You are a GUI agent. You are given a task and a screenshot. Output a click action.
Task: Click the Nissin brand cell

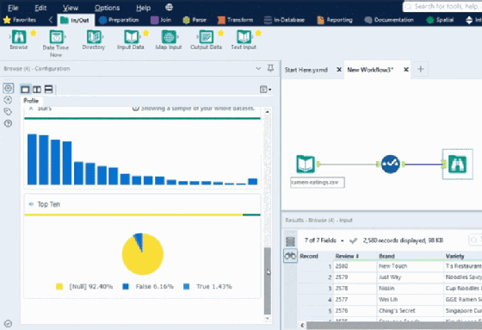point(410,289)
